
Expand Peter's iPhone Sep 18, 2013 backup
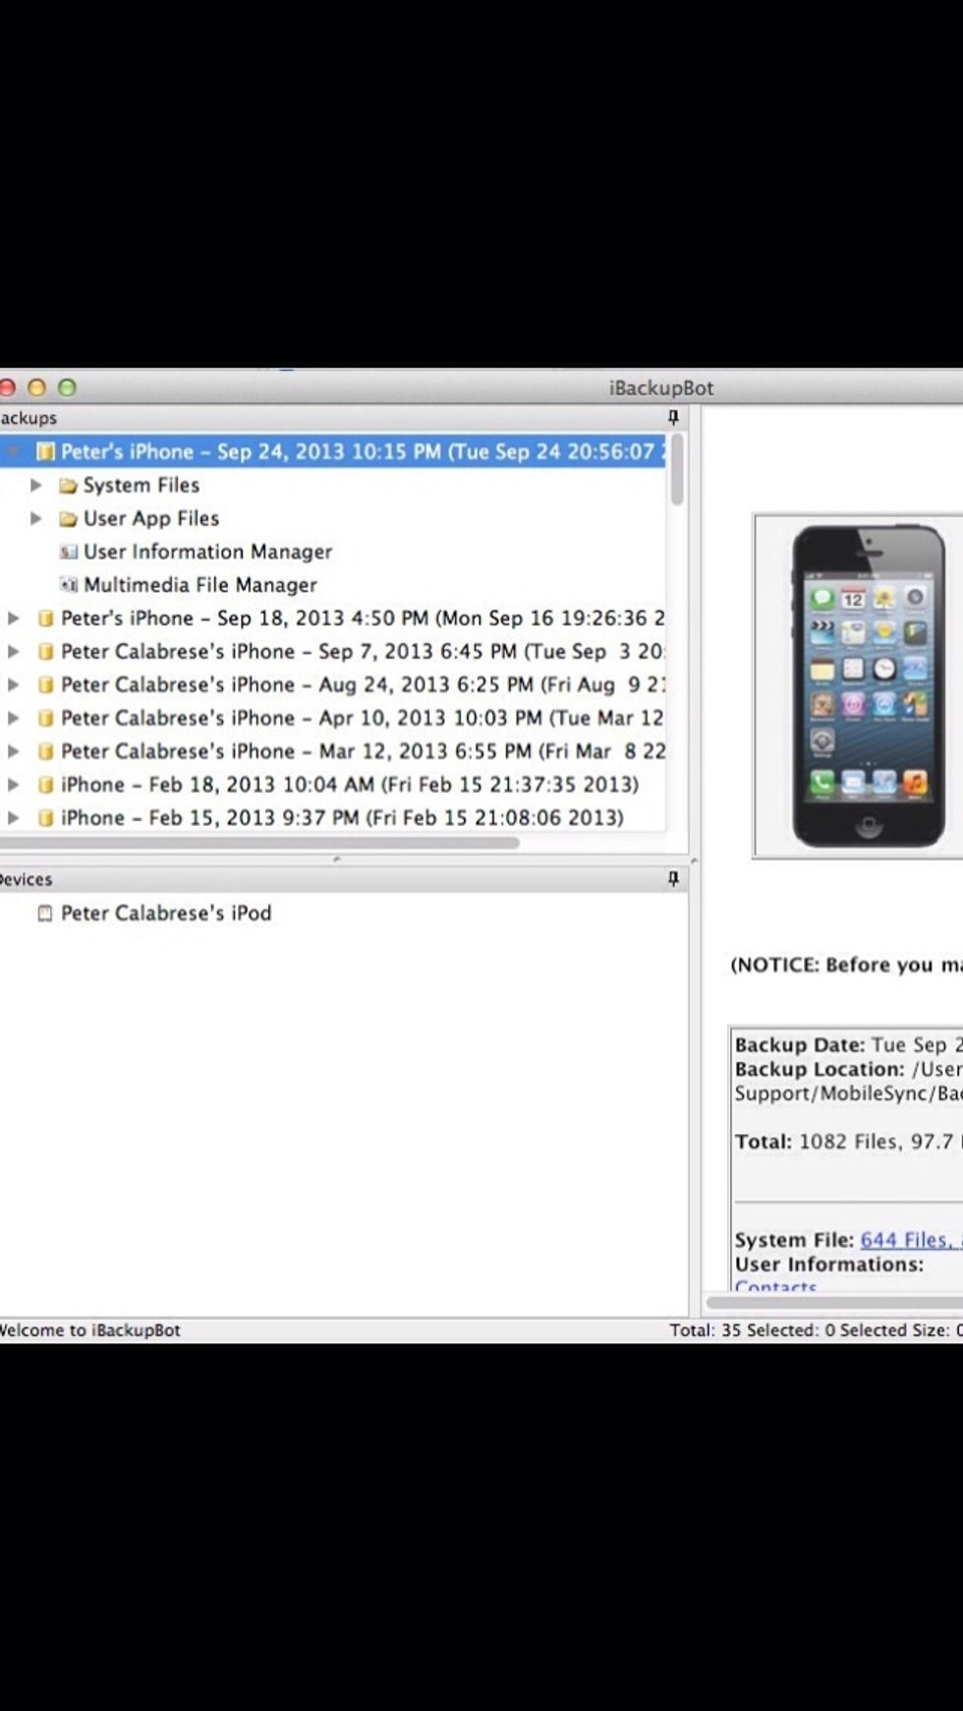click(x=14, y=619)
